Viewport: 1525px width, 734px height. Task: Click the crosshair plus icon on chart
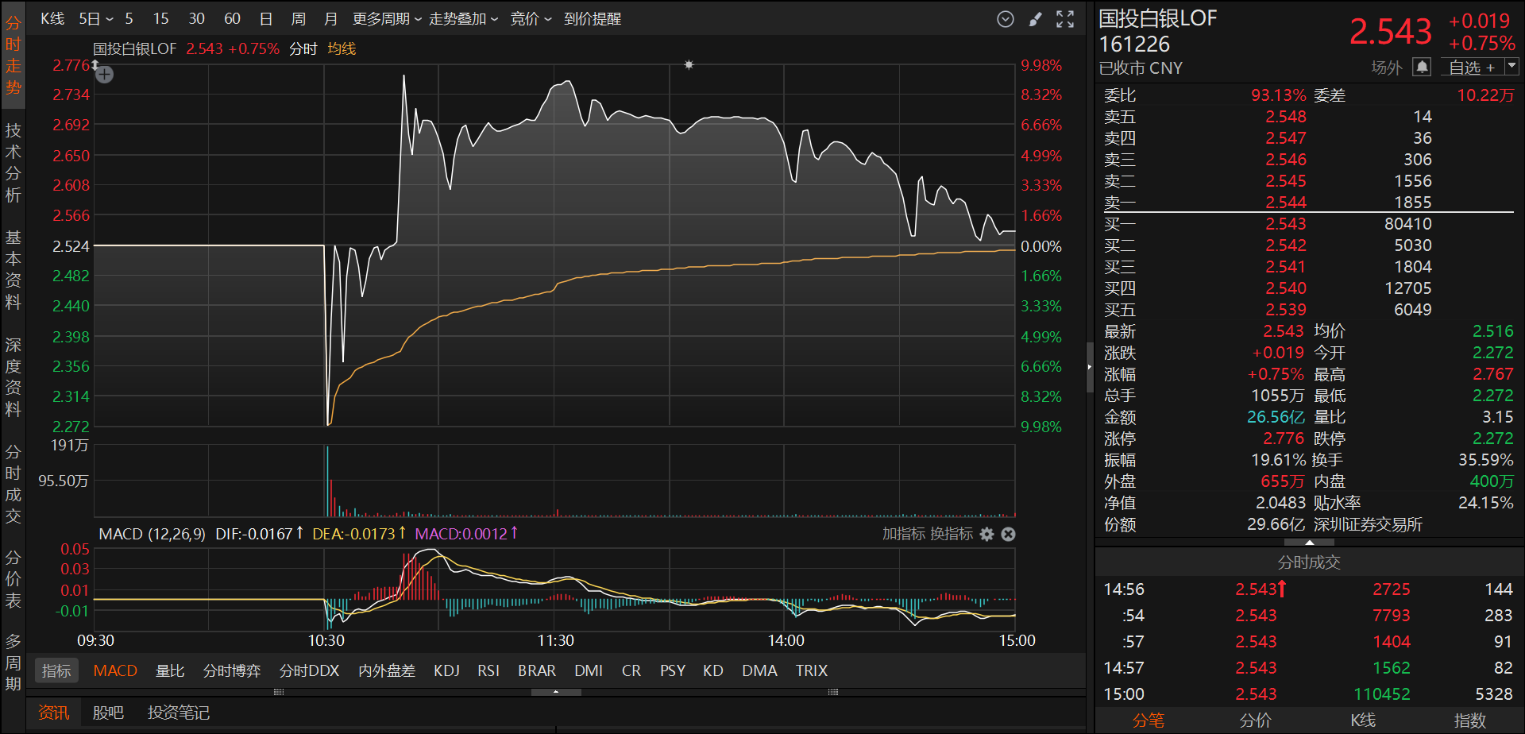click(x=105, y=75)
